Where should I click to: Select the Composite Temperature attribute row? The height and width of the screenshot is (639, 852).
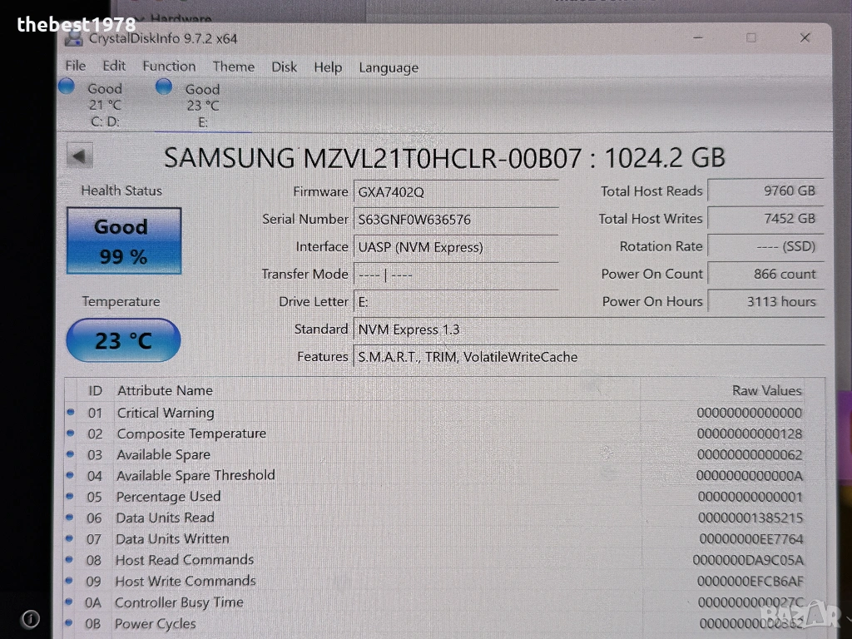(191, 433)
